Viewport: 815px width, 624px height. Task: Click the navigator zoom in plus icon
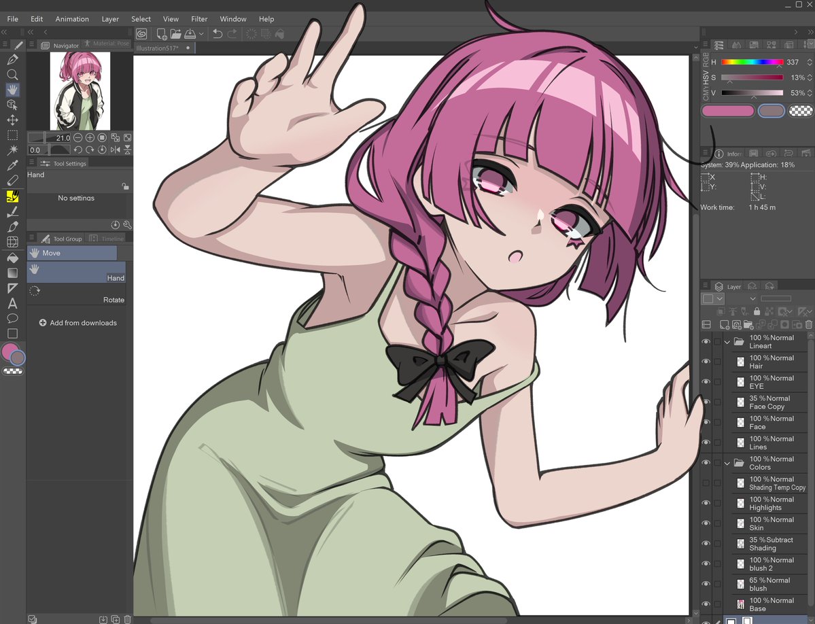(90, 138)
